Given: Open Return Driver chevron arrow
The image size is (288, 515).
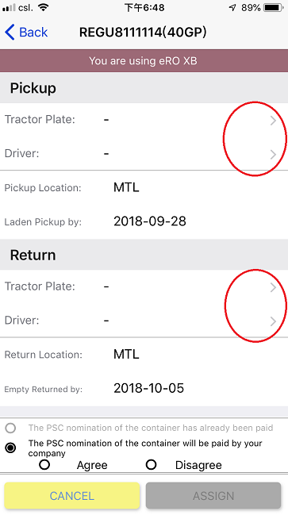Looking at the screenshot, I should click(x=273, y=321).
